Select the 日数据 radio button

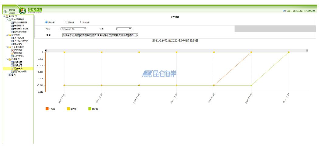pos(66,22)
